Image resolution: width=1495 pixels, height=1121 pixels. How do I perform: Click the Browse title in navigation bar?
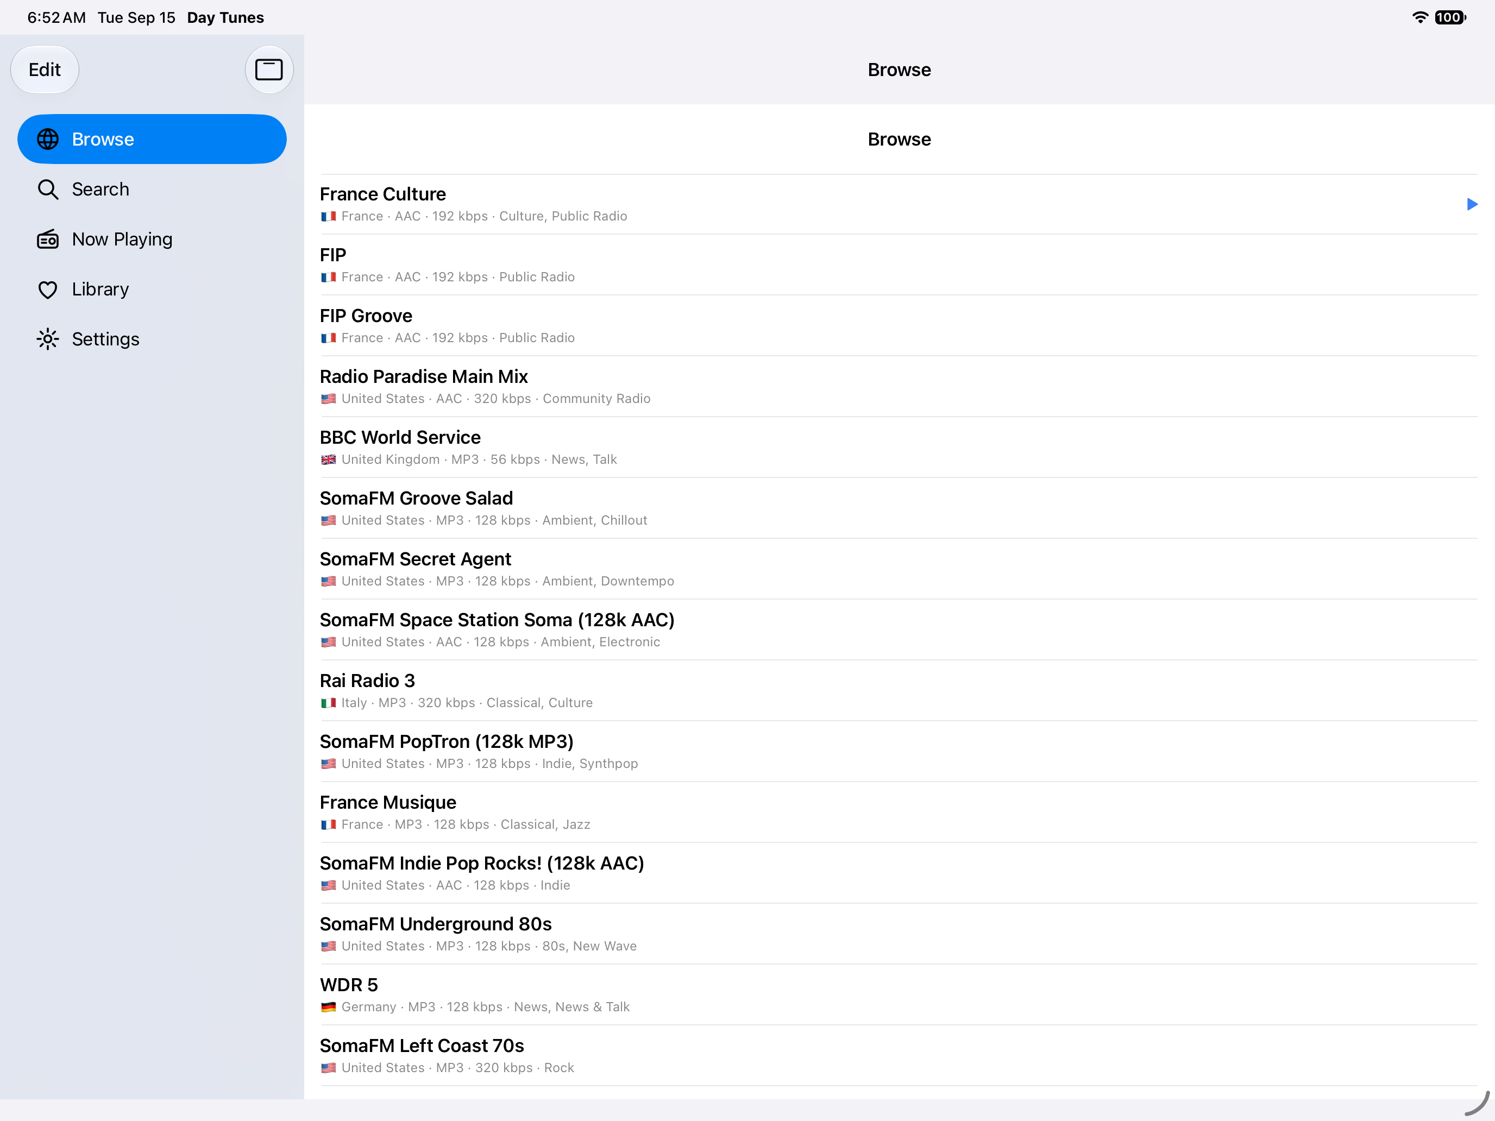899,70
